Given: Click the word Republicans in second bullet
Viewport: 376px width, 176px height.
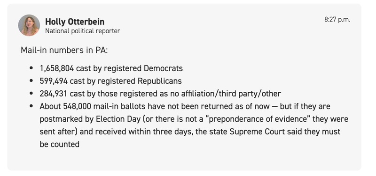Looking at the screenshot, I should coord(159,81).
